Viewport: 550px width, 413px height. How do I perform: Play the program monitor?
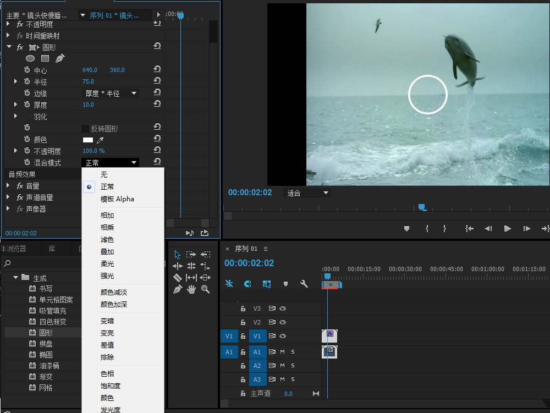507,229
